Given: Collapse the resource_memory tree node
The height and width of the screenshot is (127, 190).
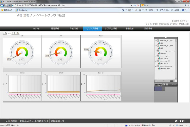Looking at the screenshot, I should (156, 66).
